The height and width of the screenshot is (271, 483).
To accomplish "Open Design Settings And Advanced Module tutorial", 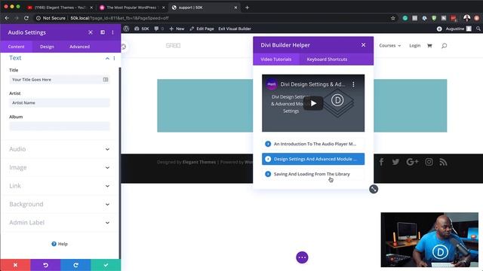I will [313, 159].
